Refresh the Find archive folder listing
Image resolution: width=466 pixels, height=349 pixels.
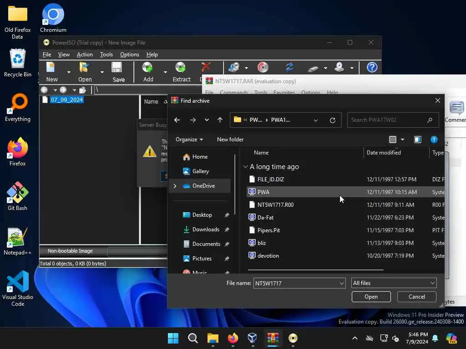[333, 120]
